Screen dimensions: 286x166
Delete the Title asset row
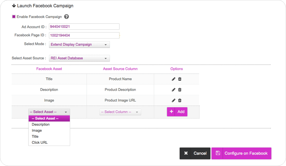[x=180, y=79]
